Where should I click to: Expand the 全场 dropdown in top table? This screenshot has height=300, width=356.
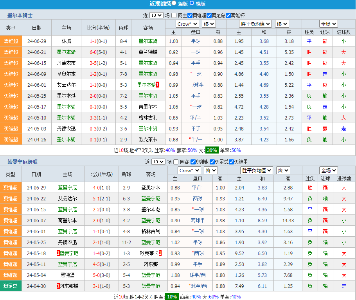(328, 24)
